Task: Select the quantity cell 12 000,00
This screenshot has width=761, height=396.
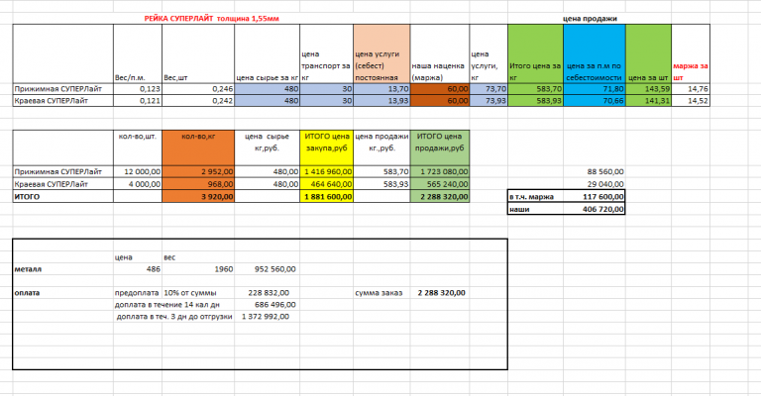Action: [x=138, y=171]
